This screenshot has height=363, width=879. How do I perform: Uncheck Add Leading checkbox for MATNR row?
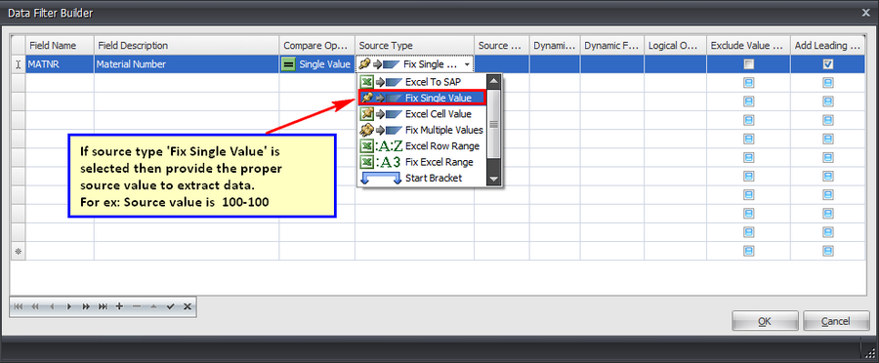click(827, 64)
